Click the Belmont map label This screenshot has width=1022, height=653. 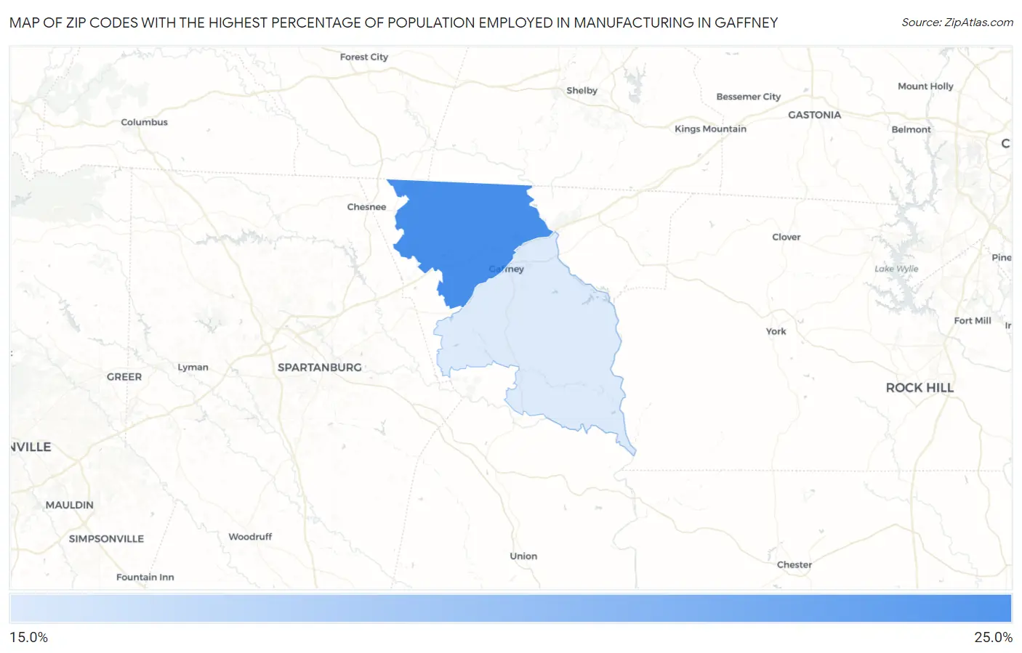(911, 129)
